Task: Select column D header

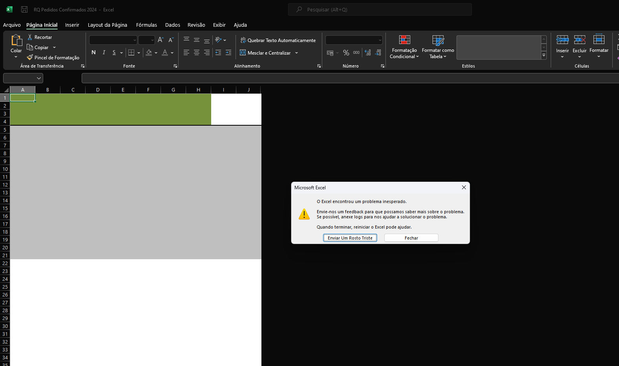Action: click(98, 90)
